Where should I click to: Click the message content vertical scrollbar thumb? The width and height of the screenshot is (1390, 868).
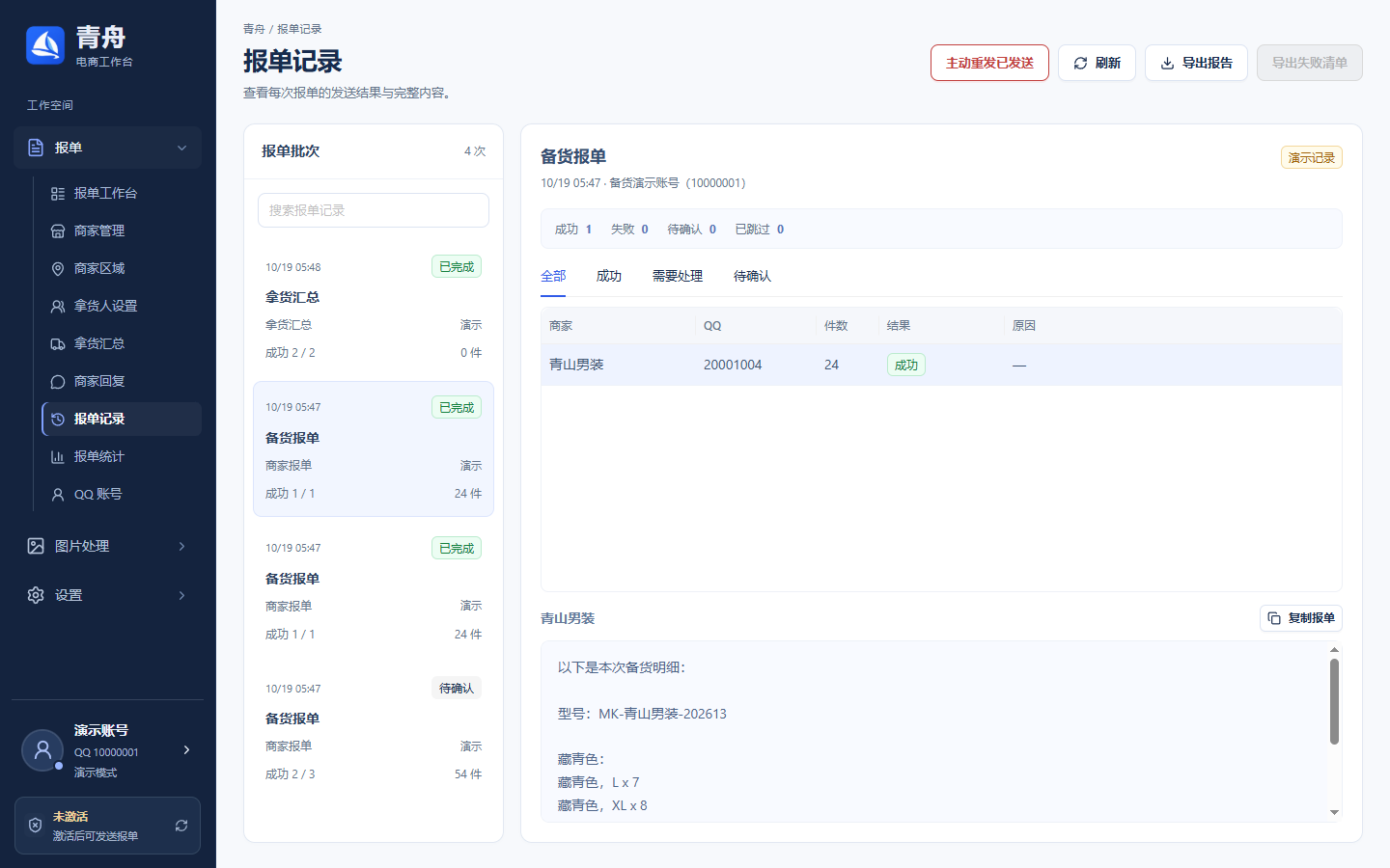[1334, 701]
